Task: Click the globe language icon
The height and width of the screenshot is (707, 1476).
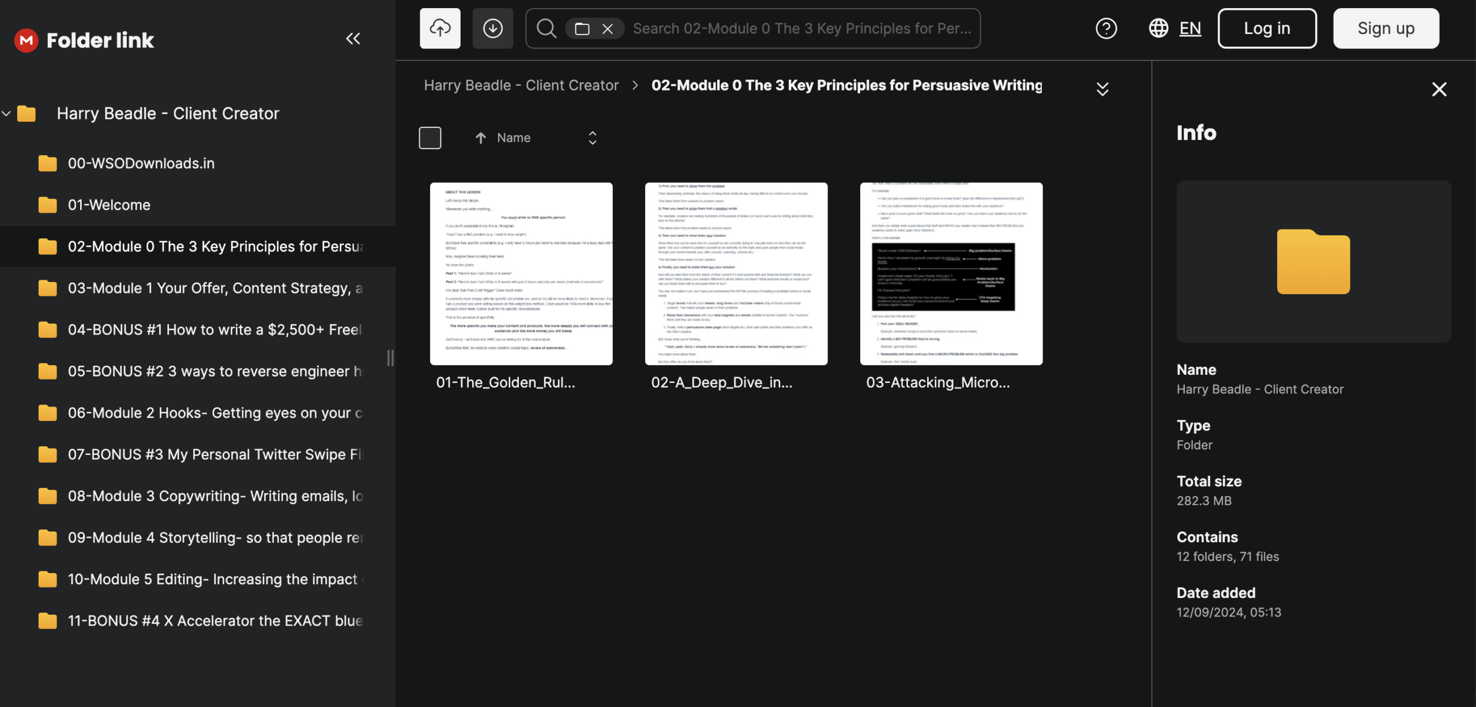Action: 1158,28
